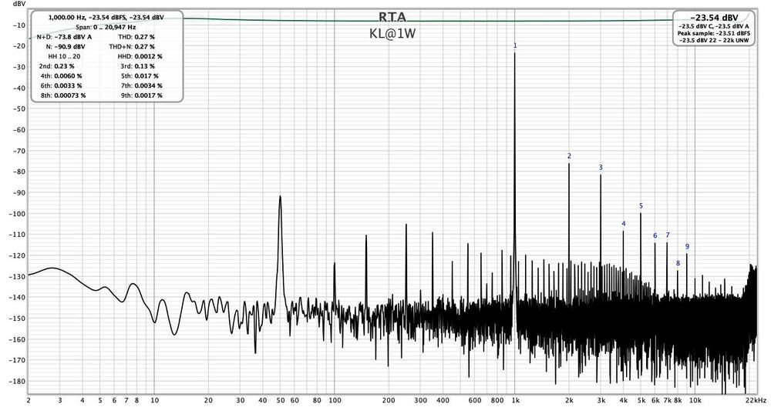771x407 pixels.
Task: Click blue harmonic marker 7 above the 7 kHz peak
Action: tap(667, 235)
